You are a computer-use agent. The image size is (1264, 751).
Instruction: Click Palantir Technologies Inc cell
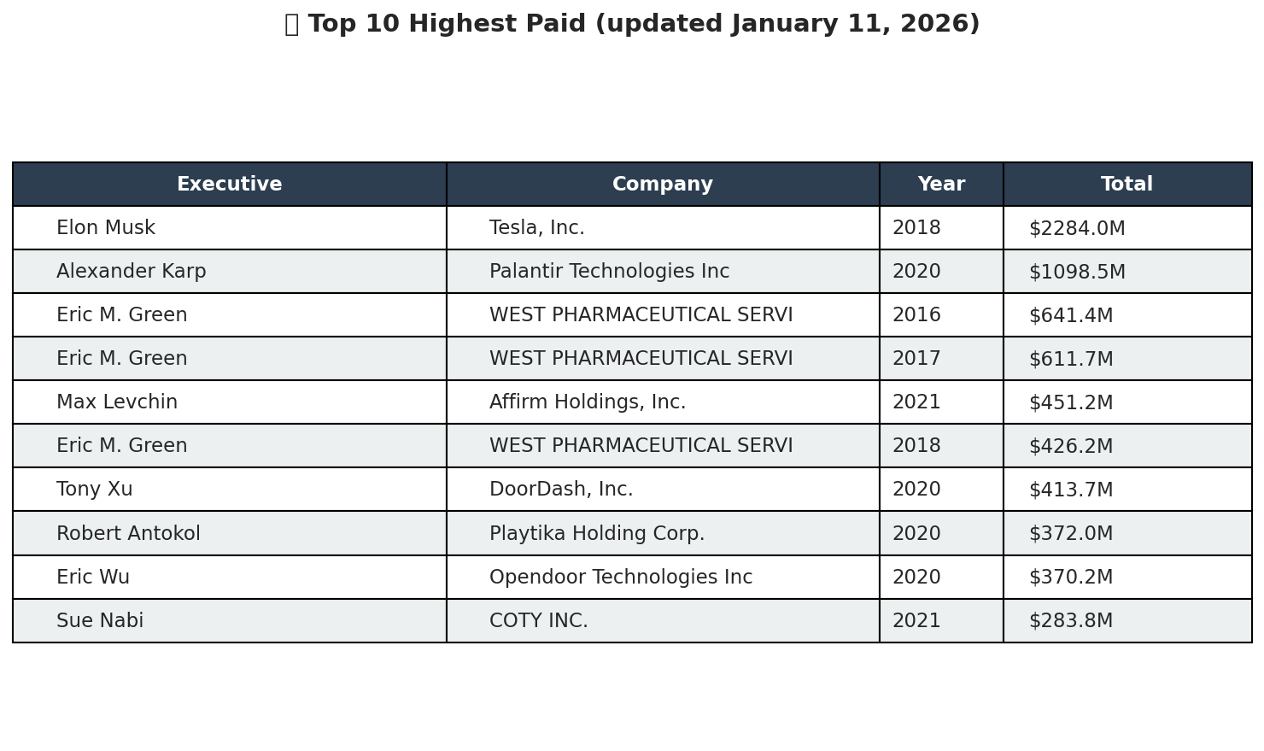coord(663,272)
